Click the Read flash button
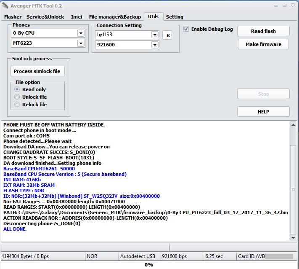The width and height of the screenshot is (299, 269). (263, 31)
